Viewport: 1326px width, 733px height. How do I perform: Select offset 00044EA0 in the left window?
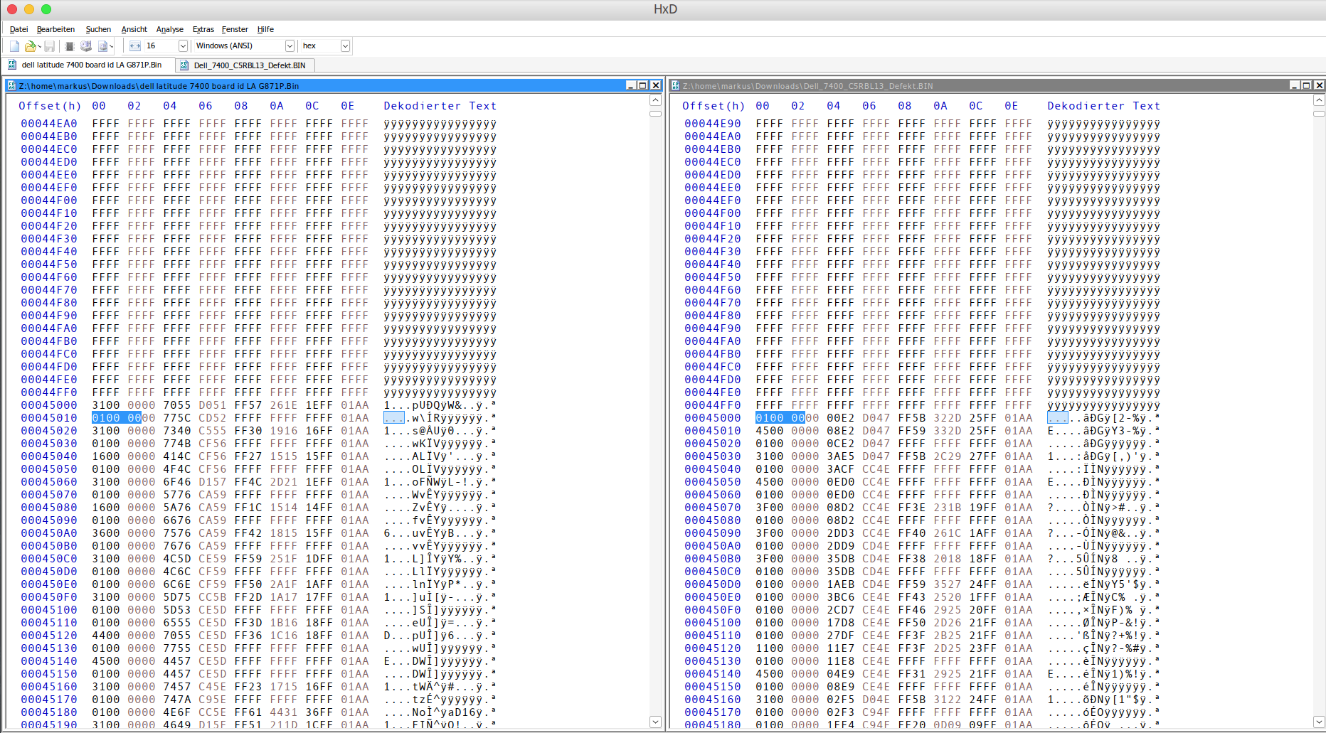point(49,124)
